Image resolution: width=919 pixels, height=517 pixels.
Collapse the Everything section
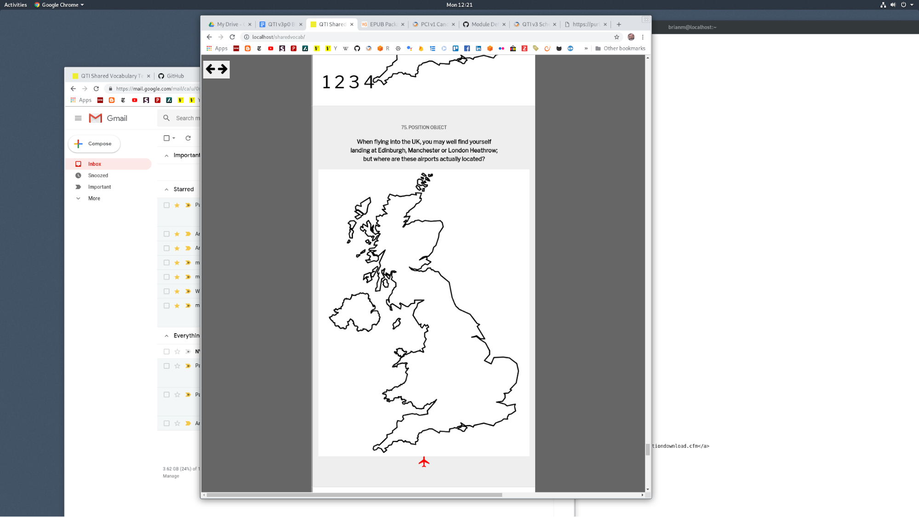click(x=166, y=336)
